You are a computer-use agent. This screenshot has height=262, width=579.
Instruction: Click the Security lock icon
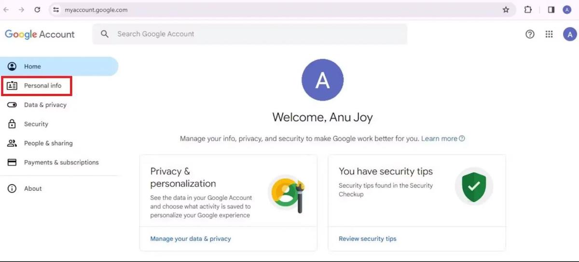(12, 124)
